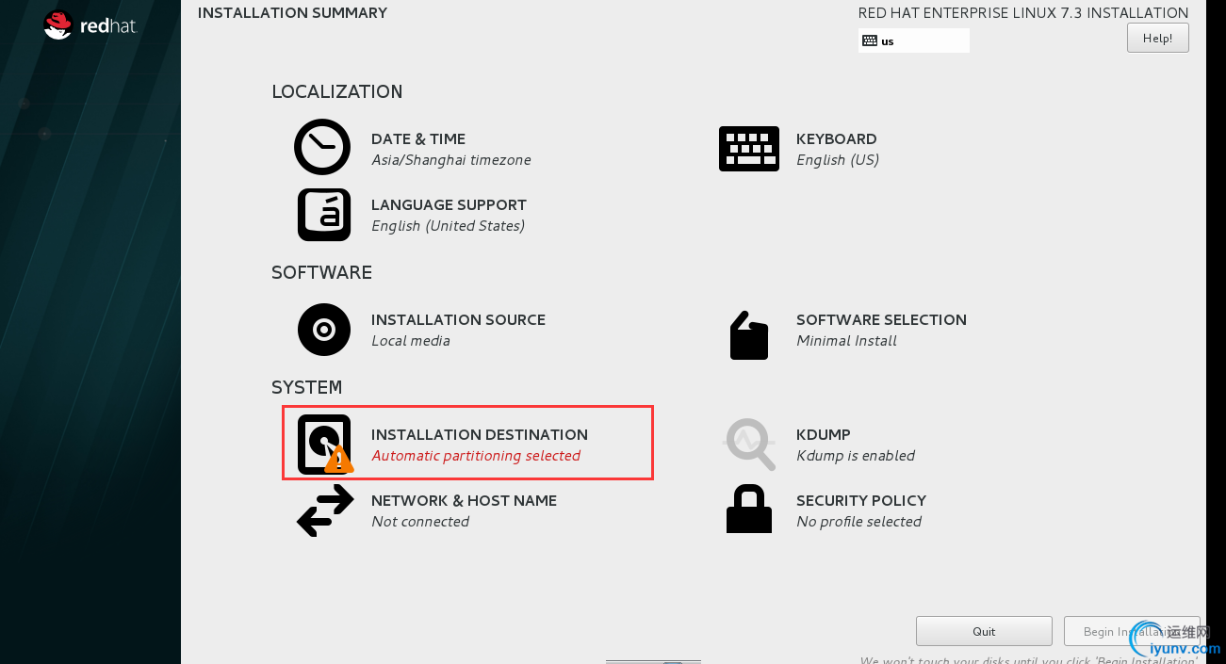Open the Kdump magnifier icon
The image size is (1226, 664).
(x=750, y=444)
